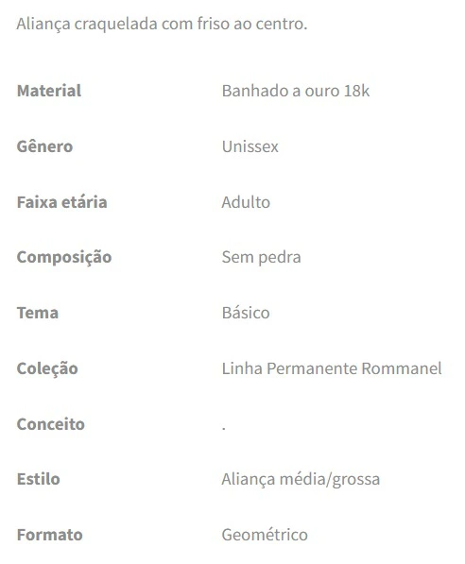Click 'Linha Permanente Rommanel' collection text
465x564 pixels.
coord(332,368)
